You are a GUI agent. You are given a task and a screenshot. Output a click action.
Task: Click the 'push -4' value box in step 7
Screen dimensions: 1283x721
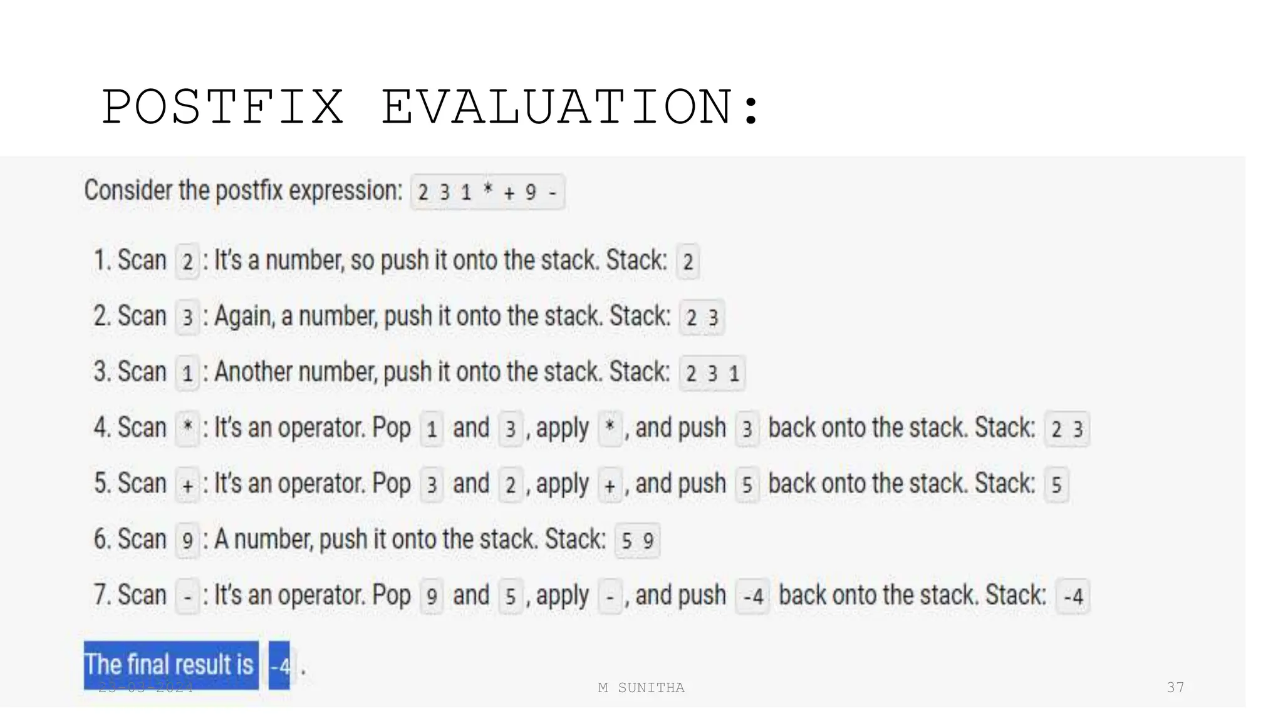click(x=752, y=596)
